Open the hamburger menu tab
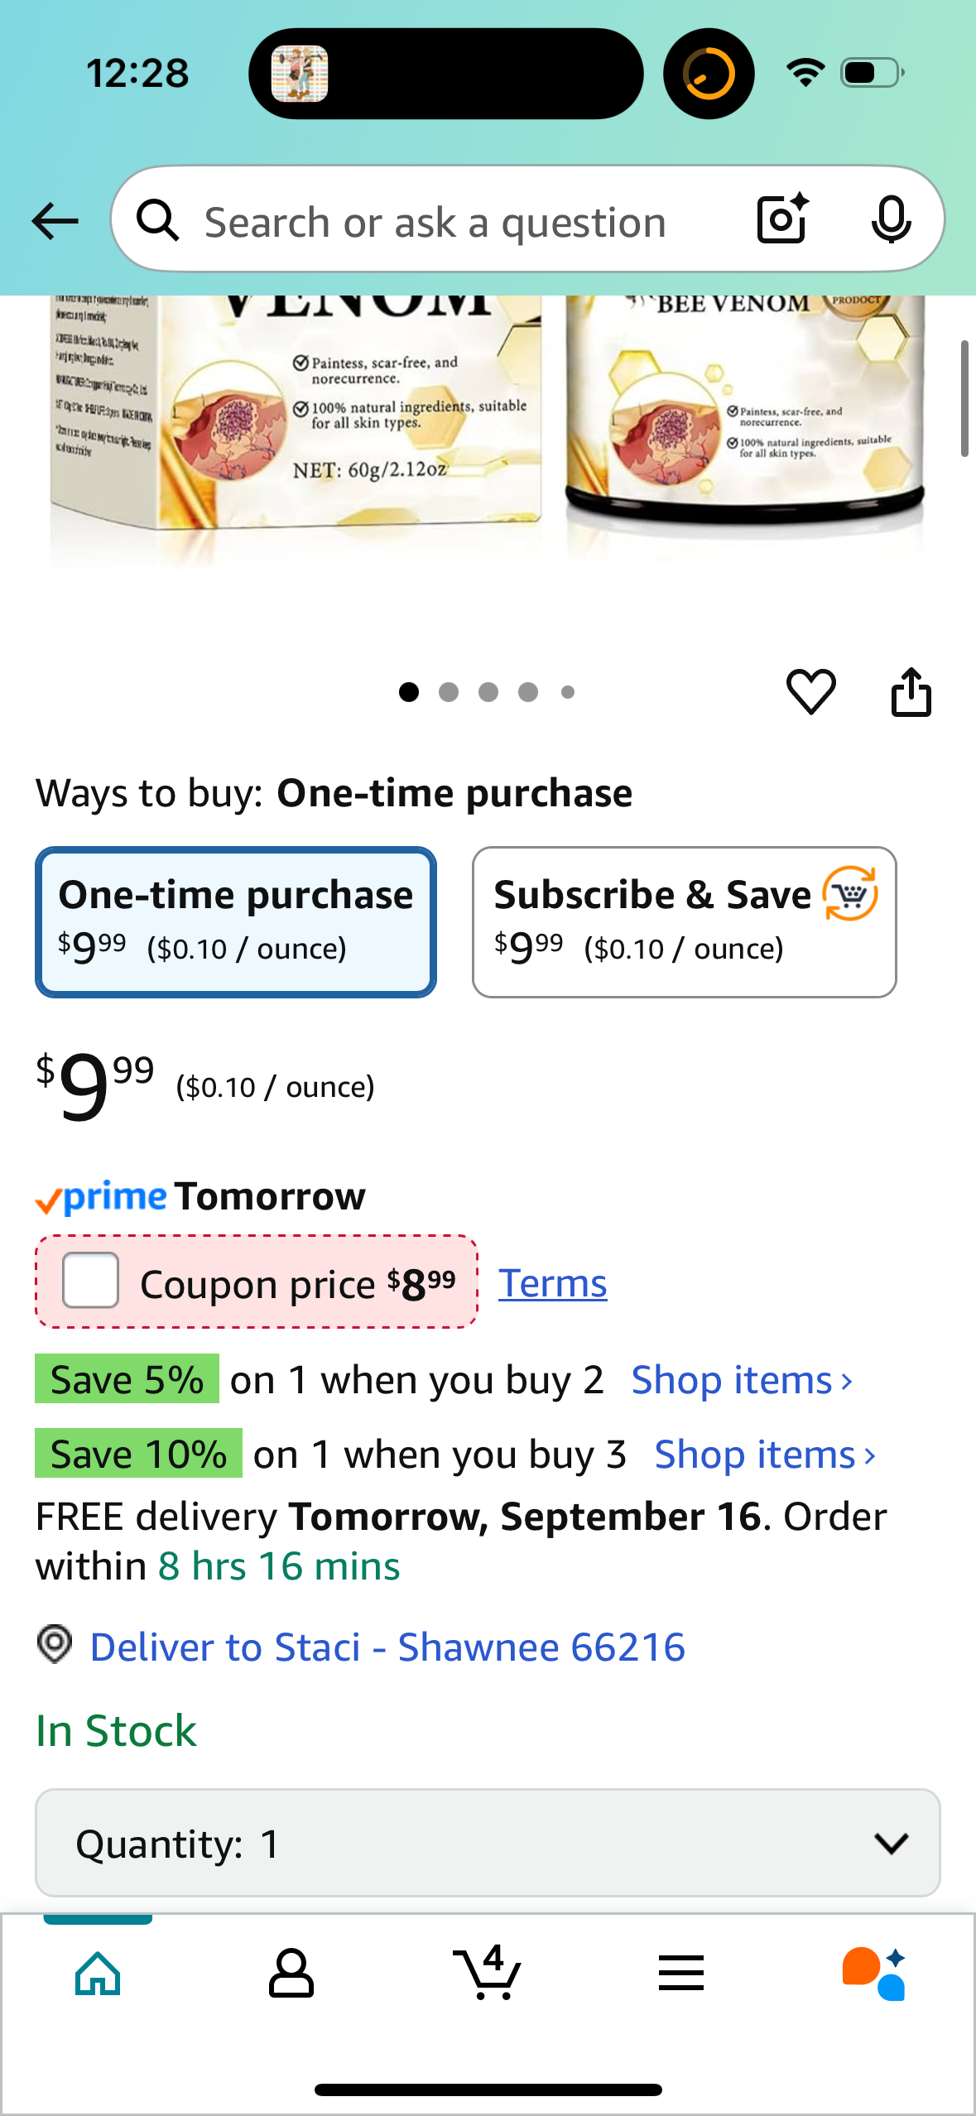The image size is (976, 2116). tap(681, 1973)
